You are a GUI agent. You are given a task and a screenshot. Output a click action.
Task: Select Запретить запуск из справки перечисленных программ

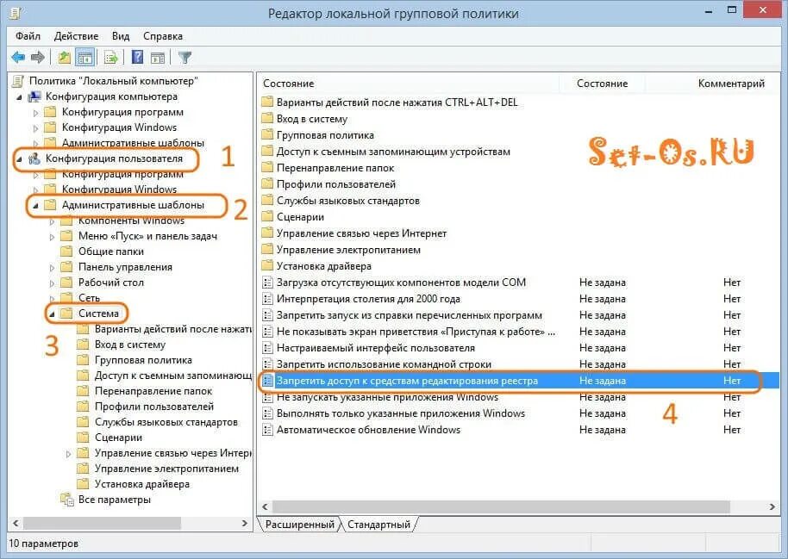[409, 315]
